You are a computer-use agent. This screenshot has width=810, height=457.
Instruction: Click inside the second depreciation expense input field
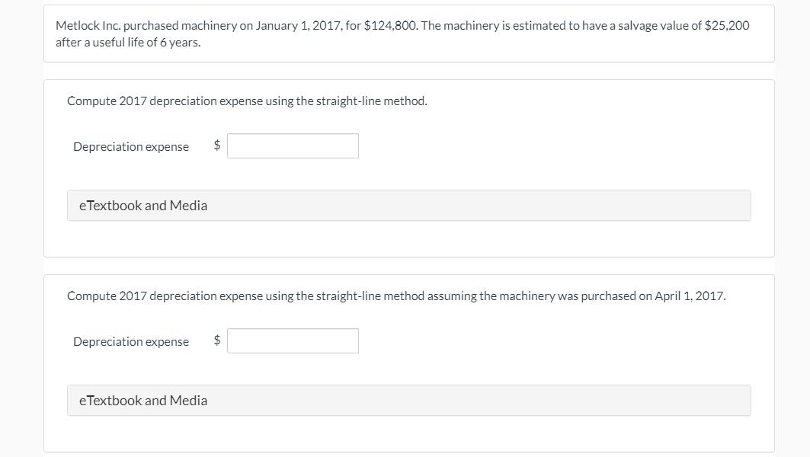coord(293,340)
